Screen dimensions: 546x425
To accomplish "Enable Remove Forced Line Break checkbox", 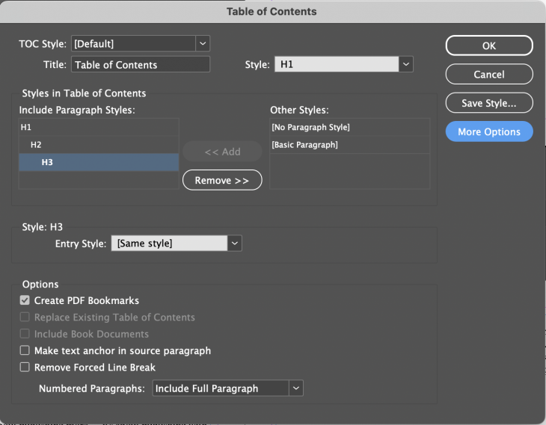I will point(25,367).
